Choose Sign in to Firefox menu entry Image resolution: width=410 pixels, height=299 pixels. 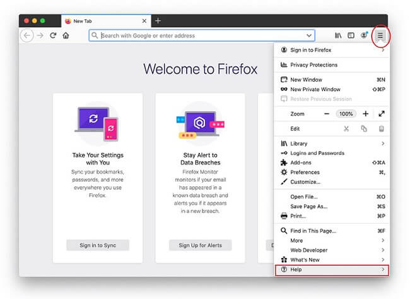tap(332, 50)
